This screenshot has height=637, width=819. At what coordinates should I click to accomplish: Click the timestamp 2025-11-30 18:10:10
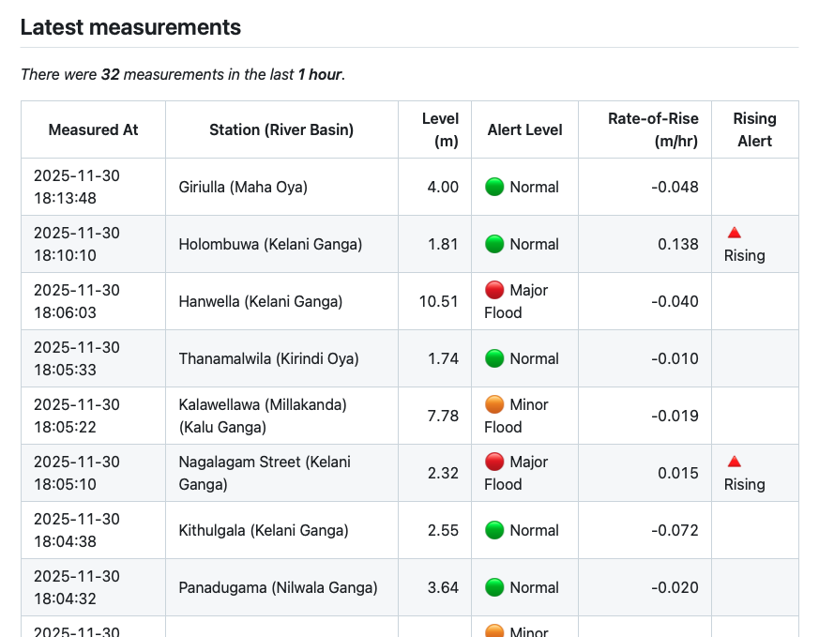pos(77,244)
